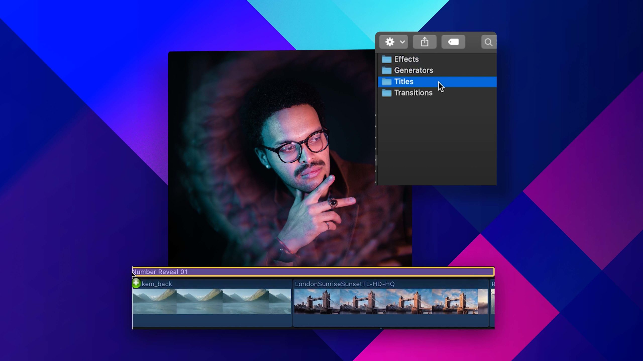This screenshot has height=361, width=643.
Task: Choose the Transitions folder
Action: point(413,93)
